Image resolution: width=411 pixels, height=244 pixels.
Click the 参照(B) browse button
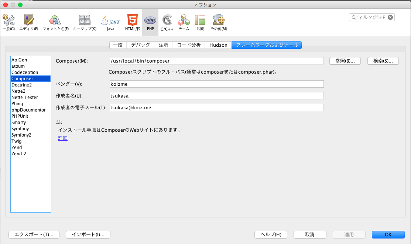(345, 61)
